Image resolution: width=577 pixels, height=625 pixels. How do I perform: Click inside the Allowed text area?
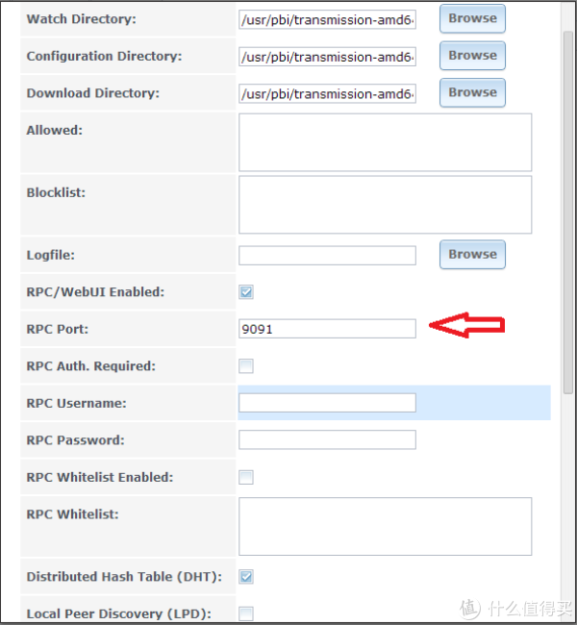[385, 142]
